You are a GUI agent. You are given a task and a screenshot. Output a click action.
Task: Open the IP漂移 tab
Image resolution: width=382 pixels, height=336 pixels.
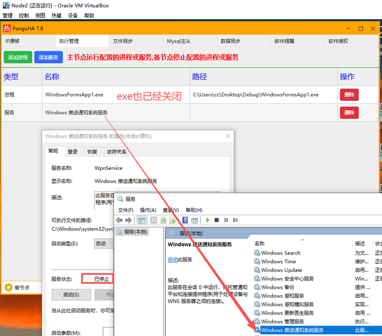pyautogui.click(x=29, y=41)
